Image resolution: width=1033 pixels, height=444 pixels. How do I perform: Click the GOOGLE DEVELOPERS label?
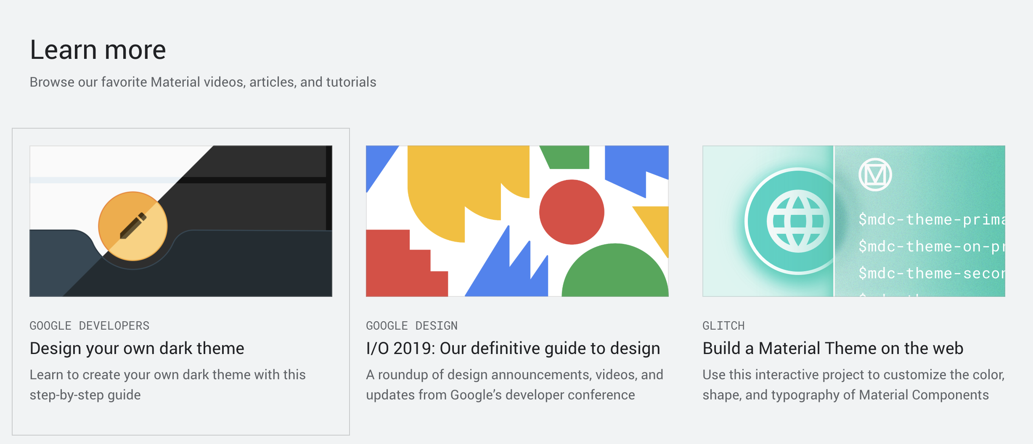point(90,326)
